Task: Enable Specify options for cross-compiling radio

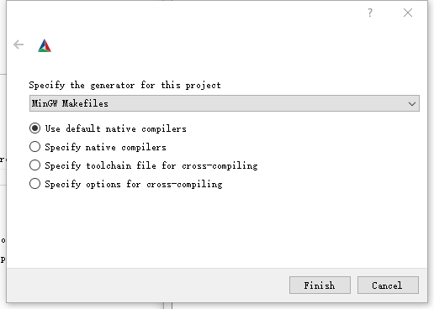Action: coord(34,184)
